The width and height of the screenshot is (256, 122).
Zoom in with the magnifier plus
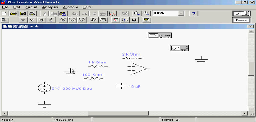click(146, 13)
